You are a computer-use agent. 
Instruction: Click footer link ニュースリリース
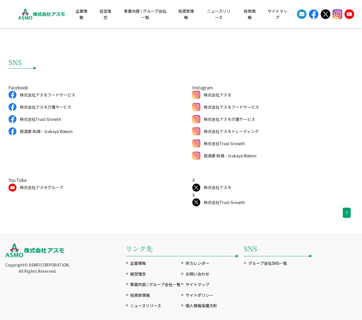click(x=146, y=306)
